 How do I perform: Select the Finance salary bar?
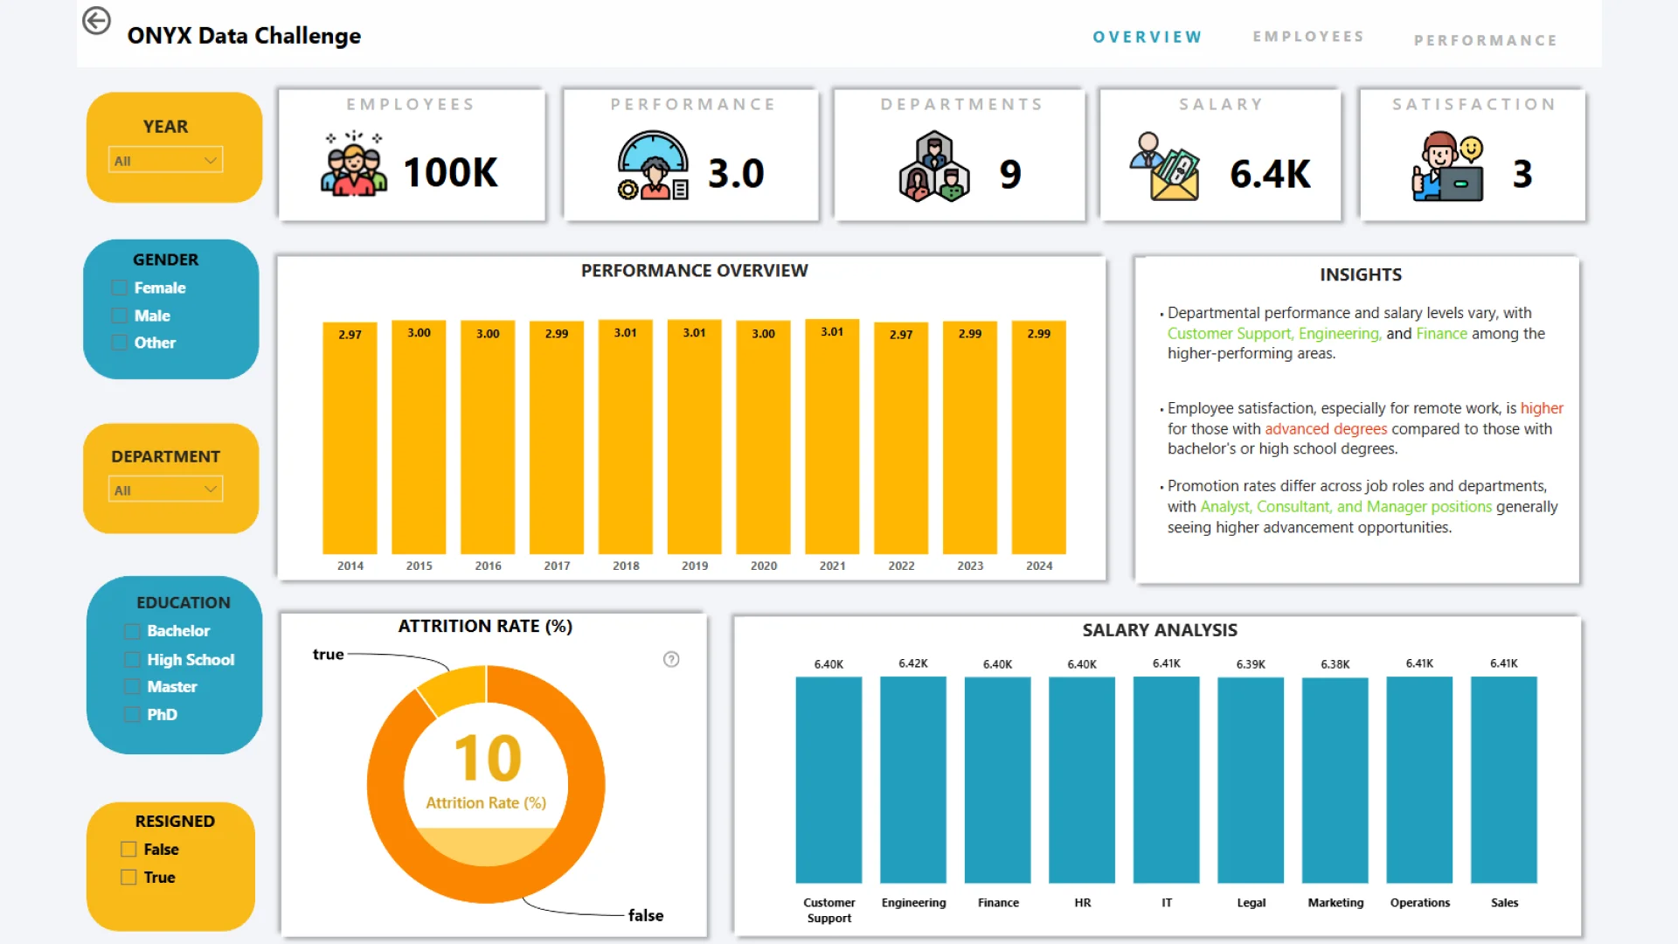point(998,781)
